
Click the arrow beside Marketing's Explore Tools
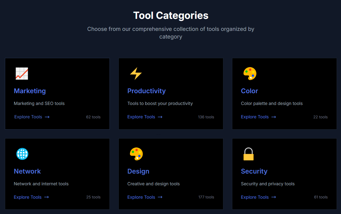coord(47,117)
